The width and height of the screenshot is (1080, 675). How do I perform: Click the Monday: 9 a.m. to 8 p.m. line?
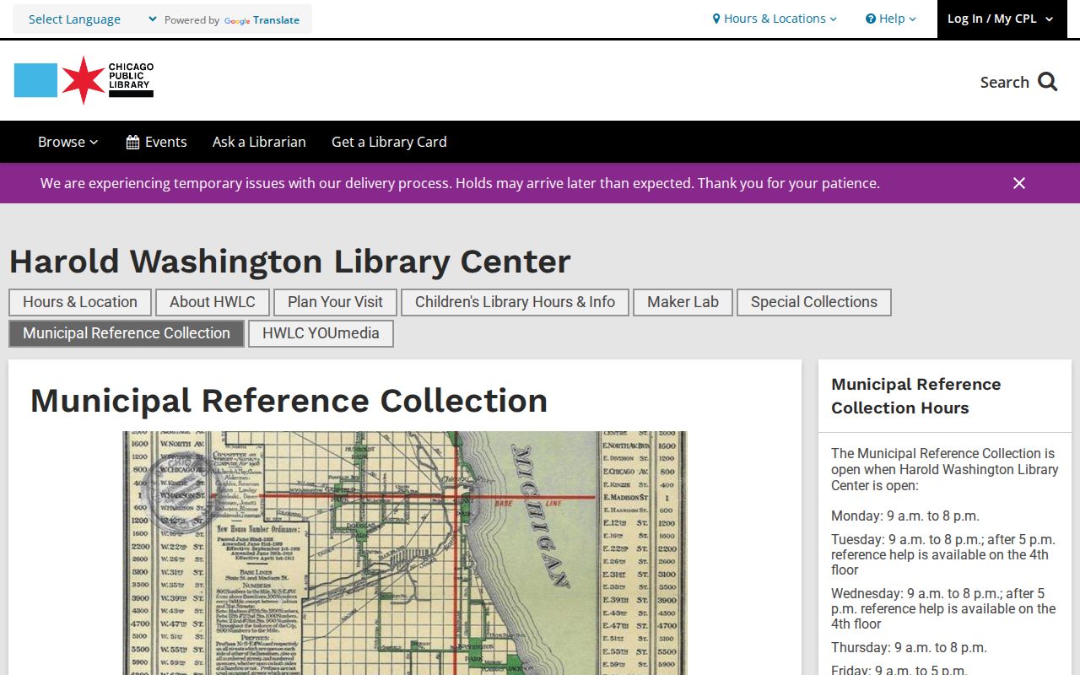[905, 516]
